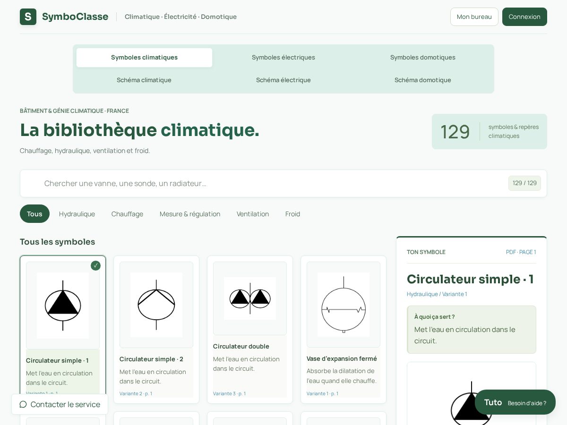Click the Vase d'expansion fermé card title

click(342, 358)
